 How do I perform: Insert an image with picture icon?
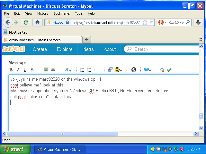tap(46, 70)
